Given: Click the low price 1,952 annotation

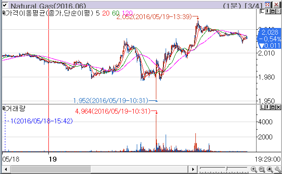Looking at the screenshot, I should tap(111, 100).
